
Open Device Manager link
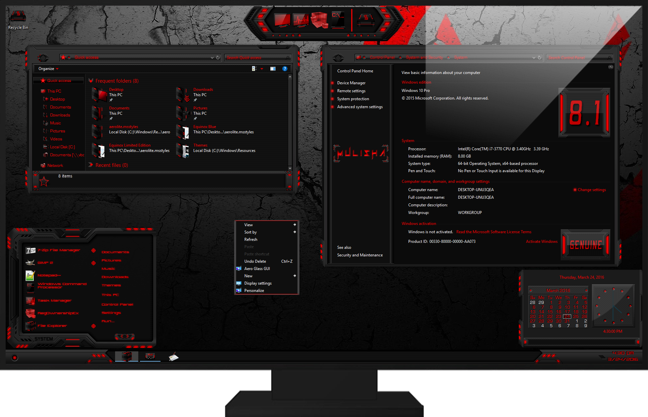pos(351,83)
